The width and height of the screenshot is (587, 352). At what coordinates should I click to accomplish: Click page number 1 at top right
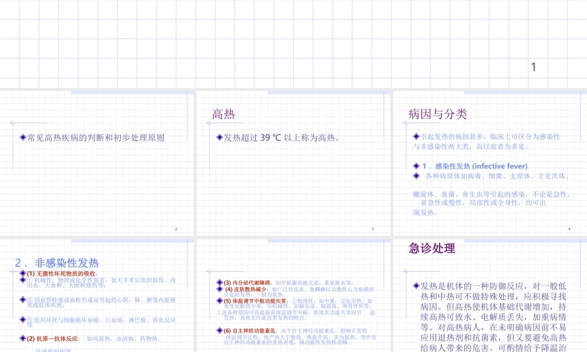[532, 66]
